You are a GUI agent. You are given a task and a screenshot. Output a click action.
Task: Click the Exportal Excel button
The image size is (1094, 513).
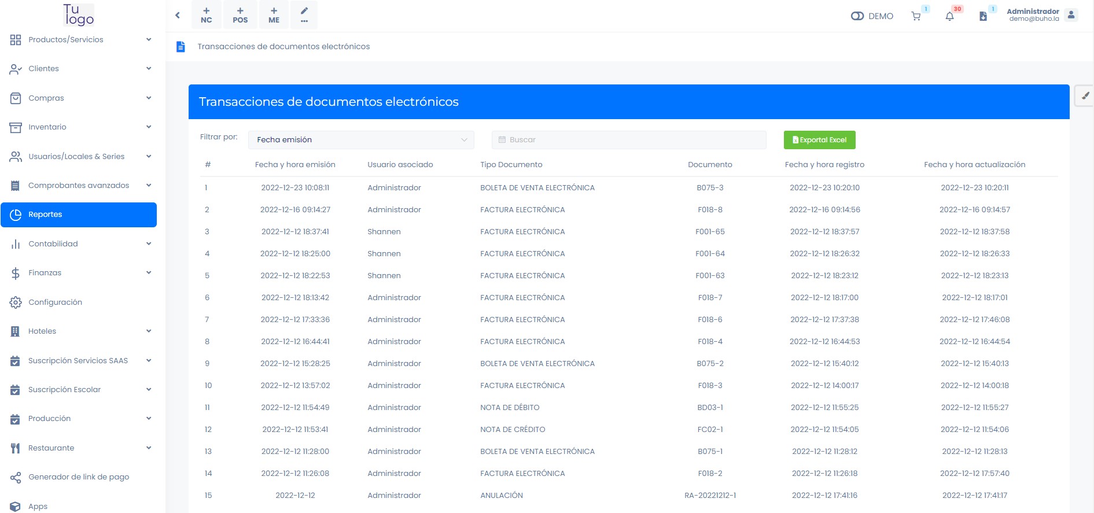(819, 140)
